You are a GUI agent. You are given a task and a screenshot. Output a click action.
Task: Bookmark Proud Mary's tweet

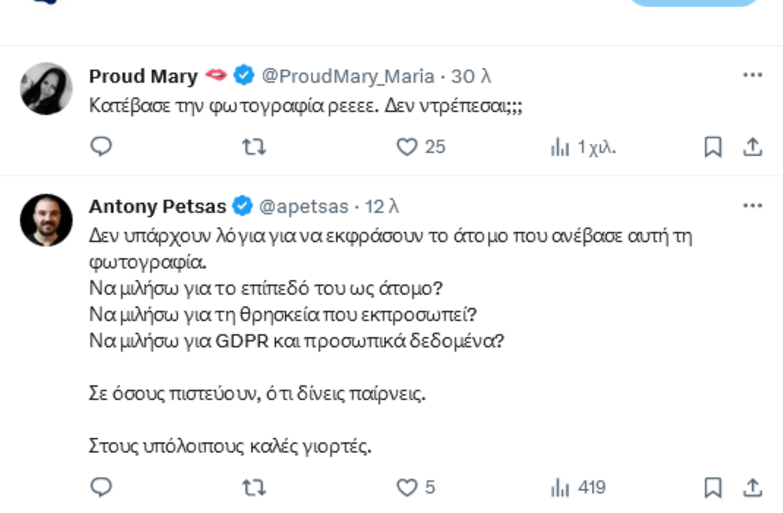[713, 147]
